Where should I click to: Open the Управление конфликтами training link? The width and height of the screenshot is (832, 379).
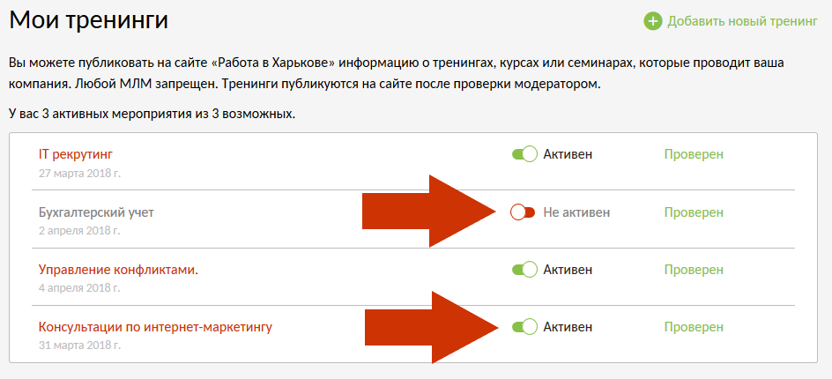tap(118, 270)
